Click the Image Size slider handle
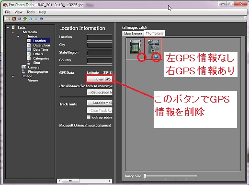Image resolution: width=249 pixels, height=185 pixels. 145,176
